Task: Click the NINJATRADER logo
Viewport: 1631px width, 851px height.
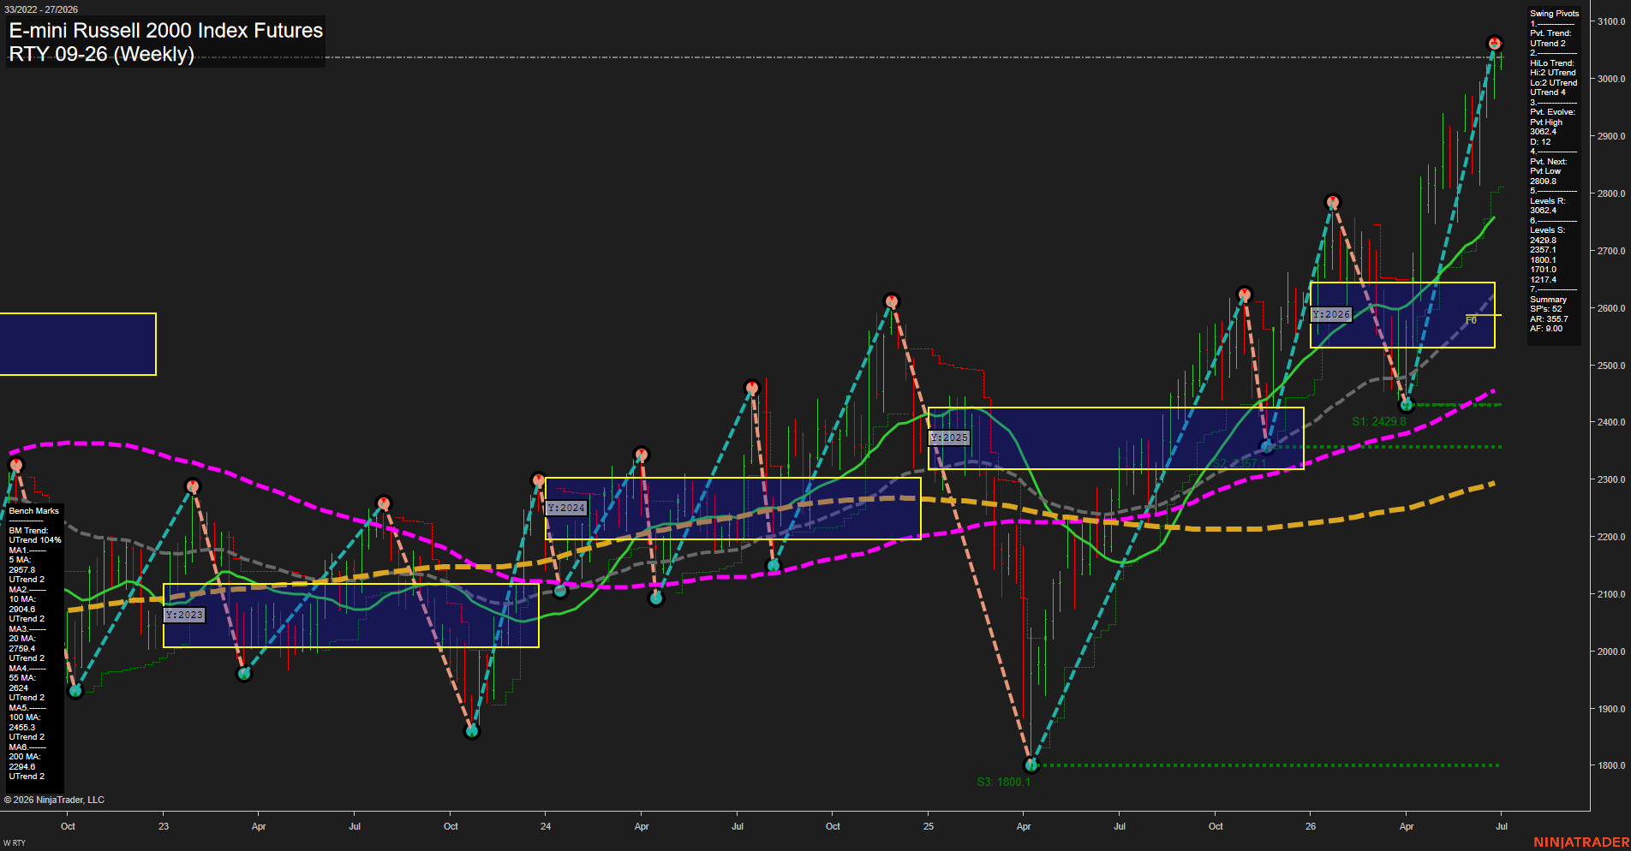Action: (x=1581, y=842)
